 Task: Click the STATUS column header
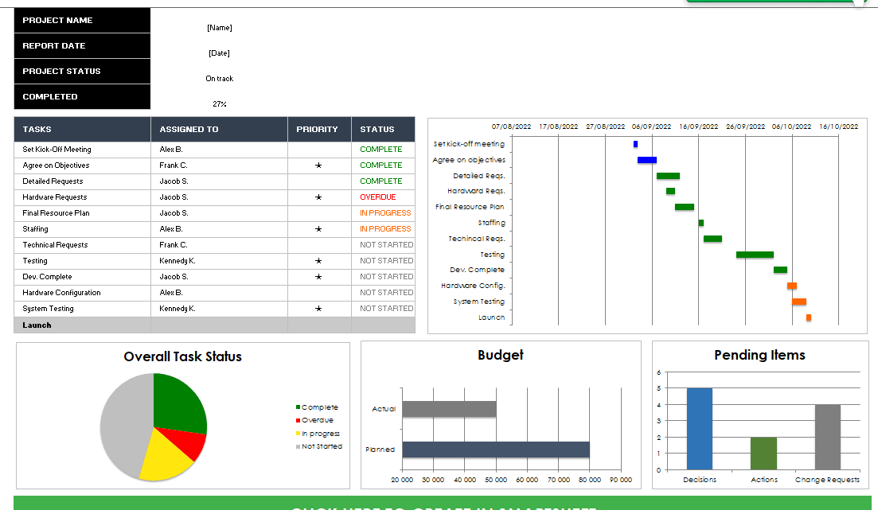(384, 130)
